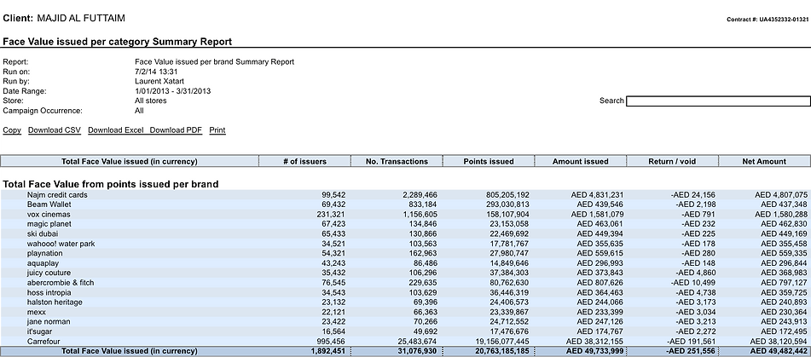Select the aquaplay row label

coord(43,263)
